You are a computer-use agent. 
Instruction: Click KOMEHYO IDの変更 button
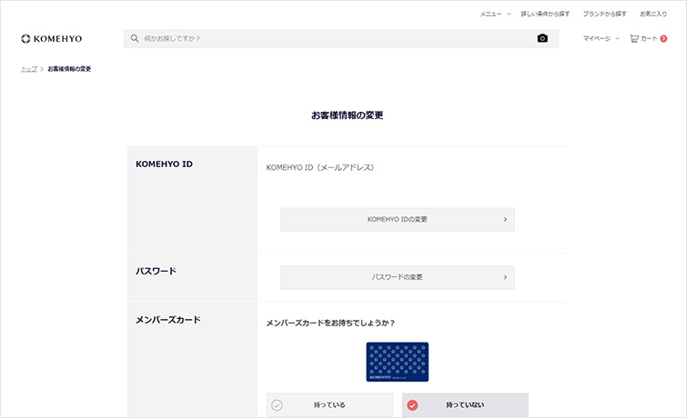[398, 219]
